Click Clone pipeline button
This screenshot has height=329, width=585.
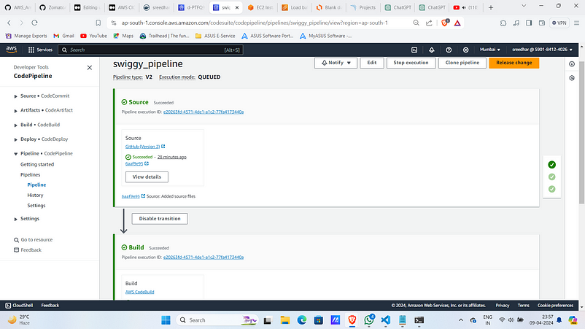[462, 63]
